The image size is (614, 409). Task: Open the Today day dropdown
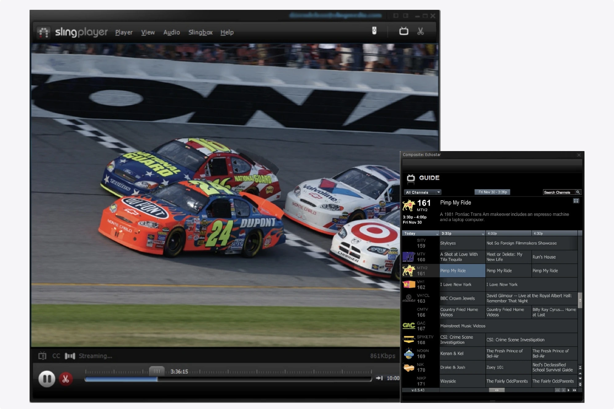pyautogui.click(x=421, y=233)
